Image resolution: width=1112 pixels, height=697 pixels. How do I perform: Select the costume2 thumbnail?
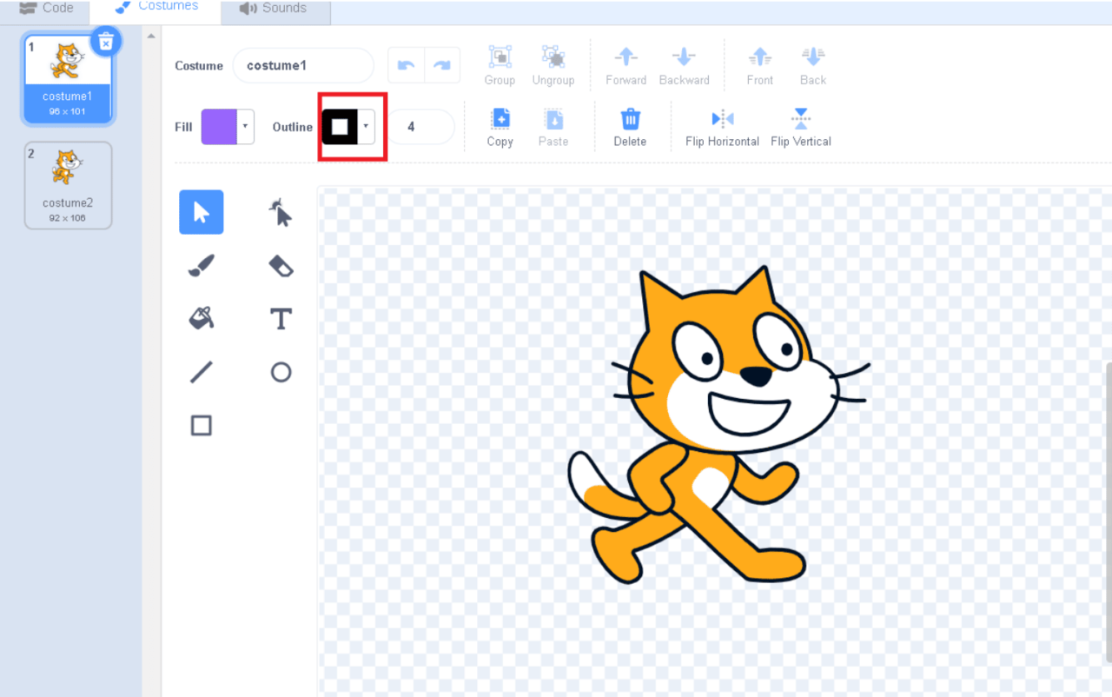68,184
